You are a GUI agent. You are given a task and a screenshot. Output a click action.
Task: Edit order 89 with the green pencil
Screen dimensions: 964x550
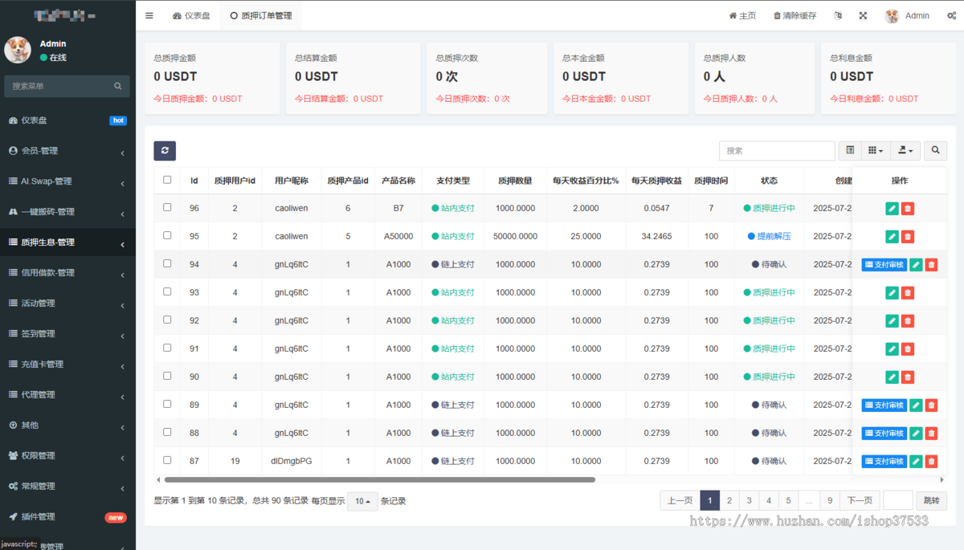tap(916, 405)
